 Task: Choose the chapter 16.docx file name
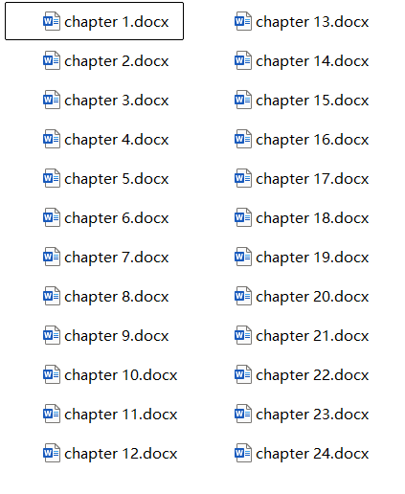pos(312,140)
